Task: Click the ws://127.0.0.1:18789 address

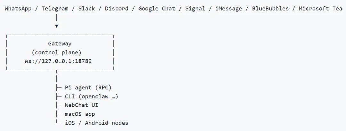Action: [x=58, y=61]
